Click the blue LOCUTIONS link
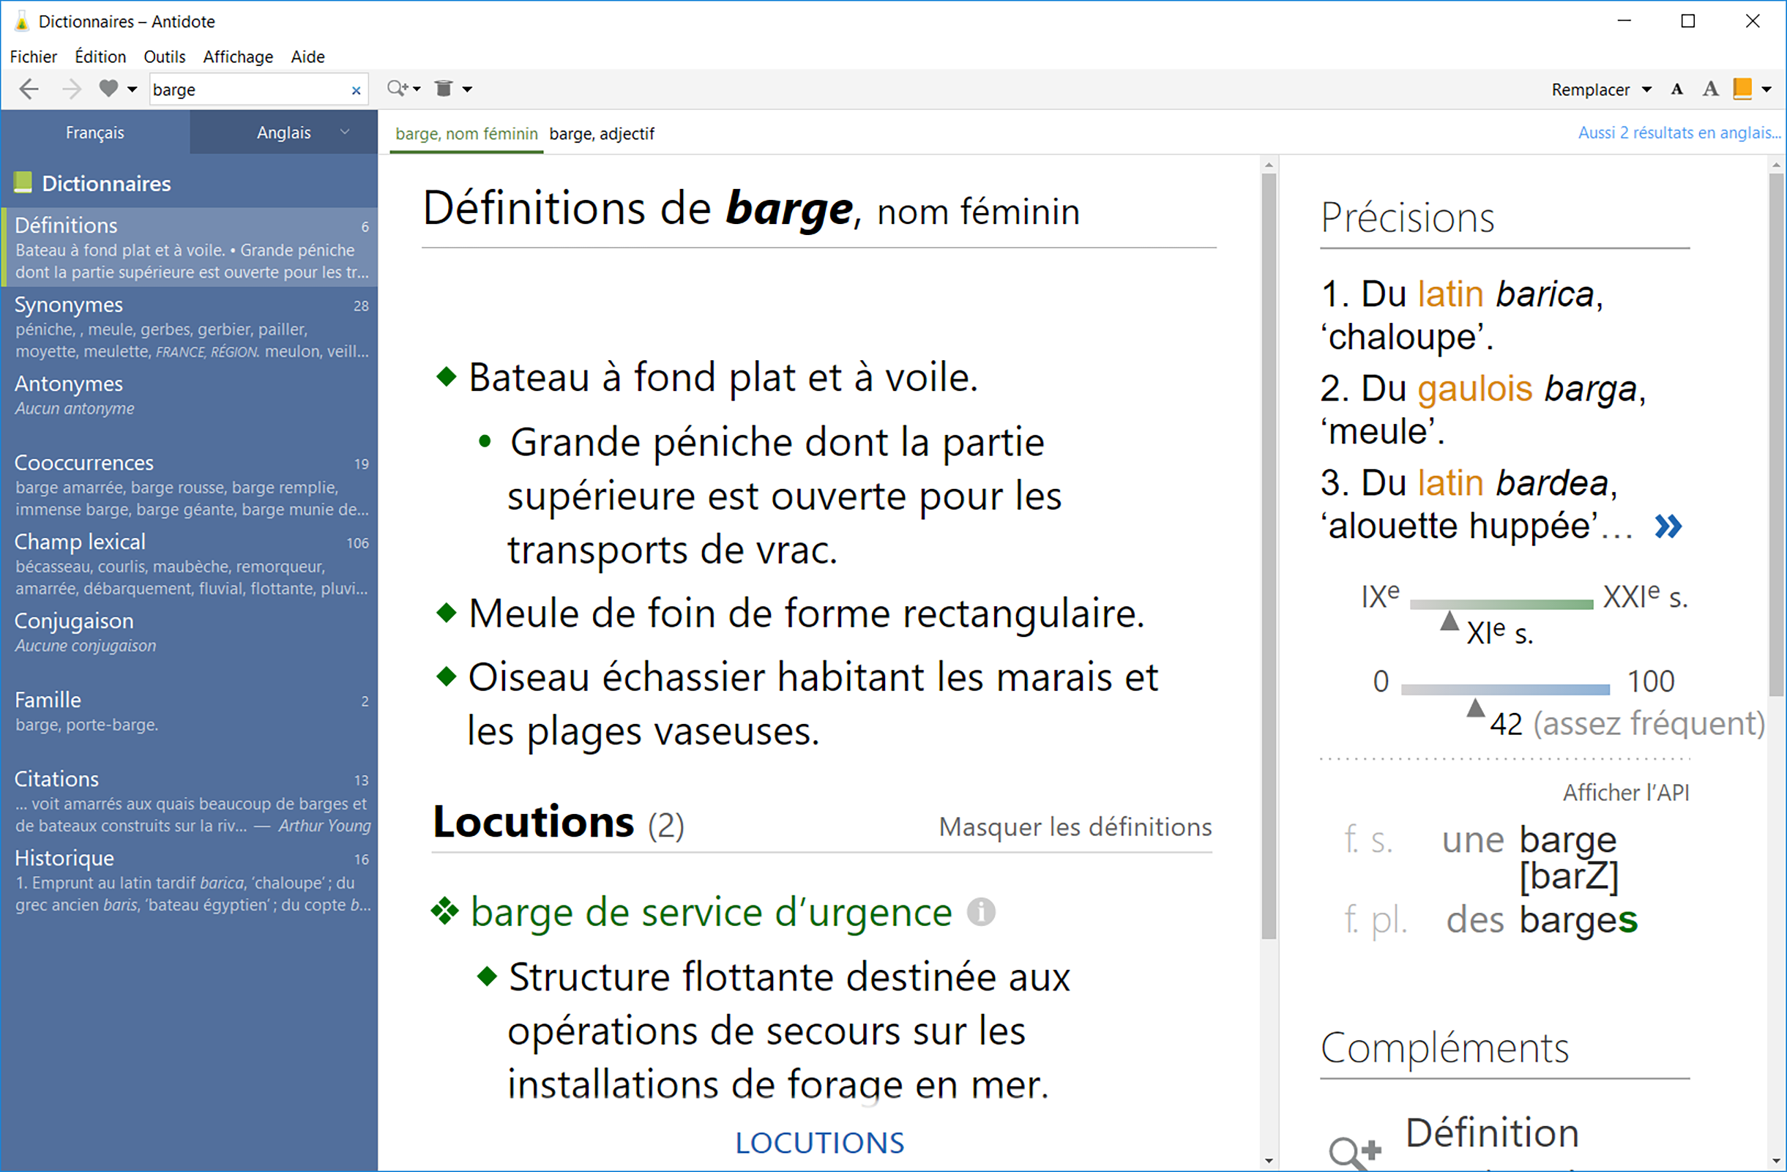This screenshot has height=1172, width=1787. click(x=819, y=1143)
